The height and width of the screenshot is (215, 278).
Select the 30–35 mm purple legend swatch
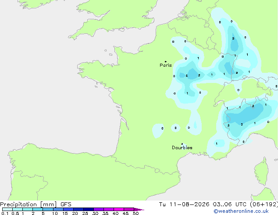coord(98,209)
